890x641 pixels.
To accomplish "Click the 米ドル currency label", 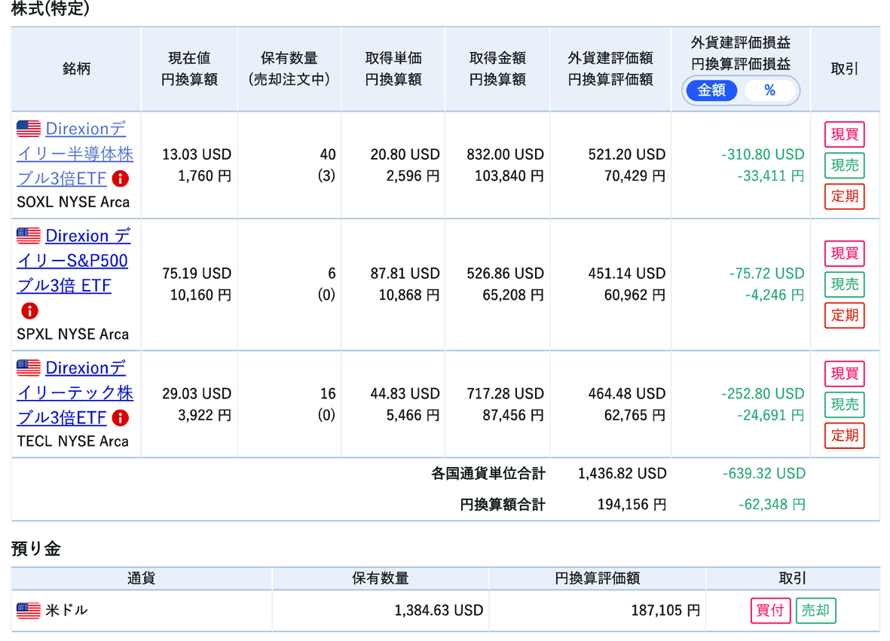I will coord(66,610).
